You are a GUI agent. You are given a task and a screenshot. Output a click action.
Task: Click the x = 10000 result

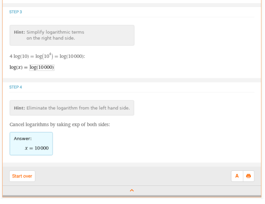pyautogui.click(x=37, y=148)
